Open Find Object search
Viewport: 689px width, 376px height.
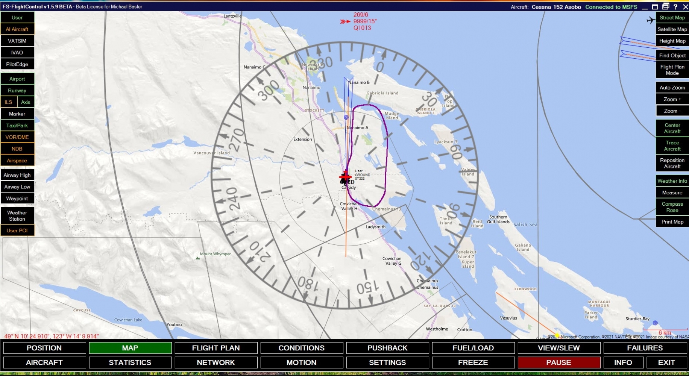[672, 56]
